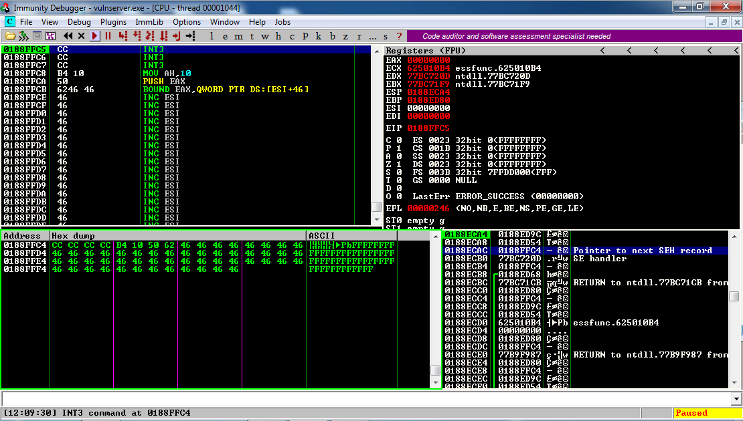The height and width of the screenshot is (421, 743).
Task: Click the Open file folder icon
Action: (10, 36)
